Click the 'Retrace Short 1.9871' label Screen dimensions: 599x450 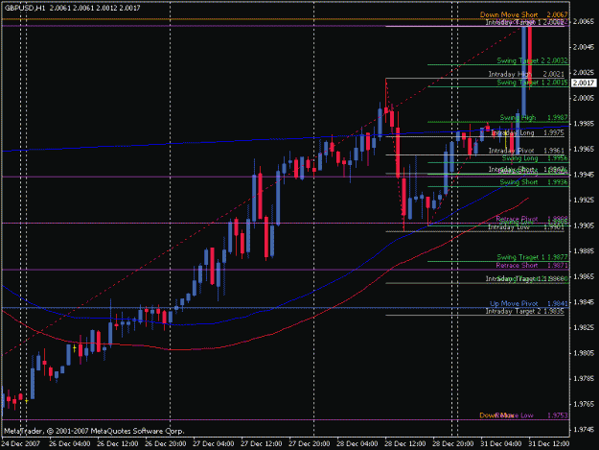point(532,266)
